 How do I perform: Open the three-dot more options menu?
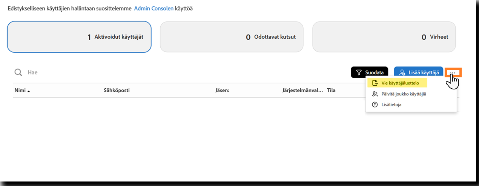pyautogui.click(x=453, y=72)
